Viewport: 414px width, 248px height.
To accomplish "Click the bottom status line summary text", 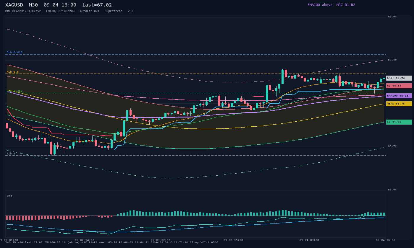I will (x=112, y=243).
